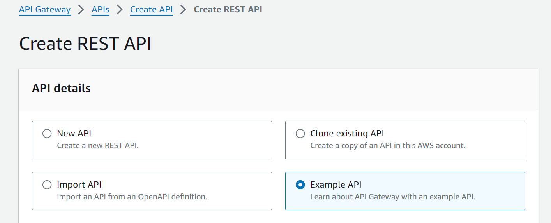Click the API details section header

61,88
